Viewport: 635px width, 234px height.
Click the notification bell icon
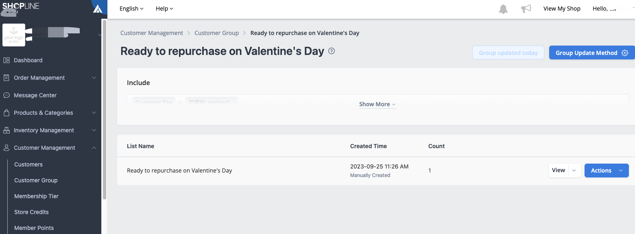click(503, 9)
